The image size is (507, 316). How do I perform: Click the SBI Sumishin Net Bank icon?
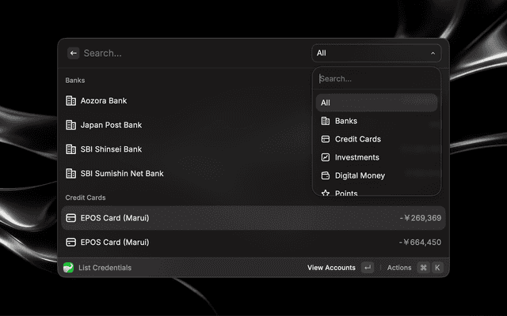(x=71, y=173)
